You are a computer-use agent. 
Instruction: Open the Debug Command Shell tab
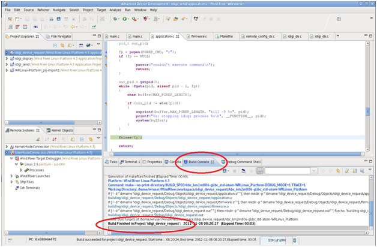coord(241,162)
